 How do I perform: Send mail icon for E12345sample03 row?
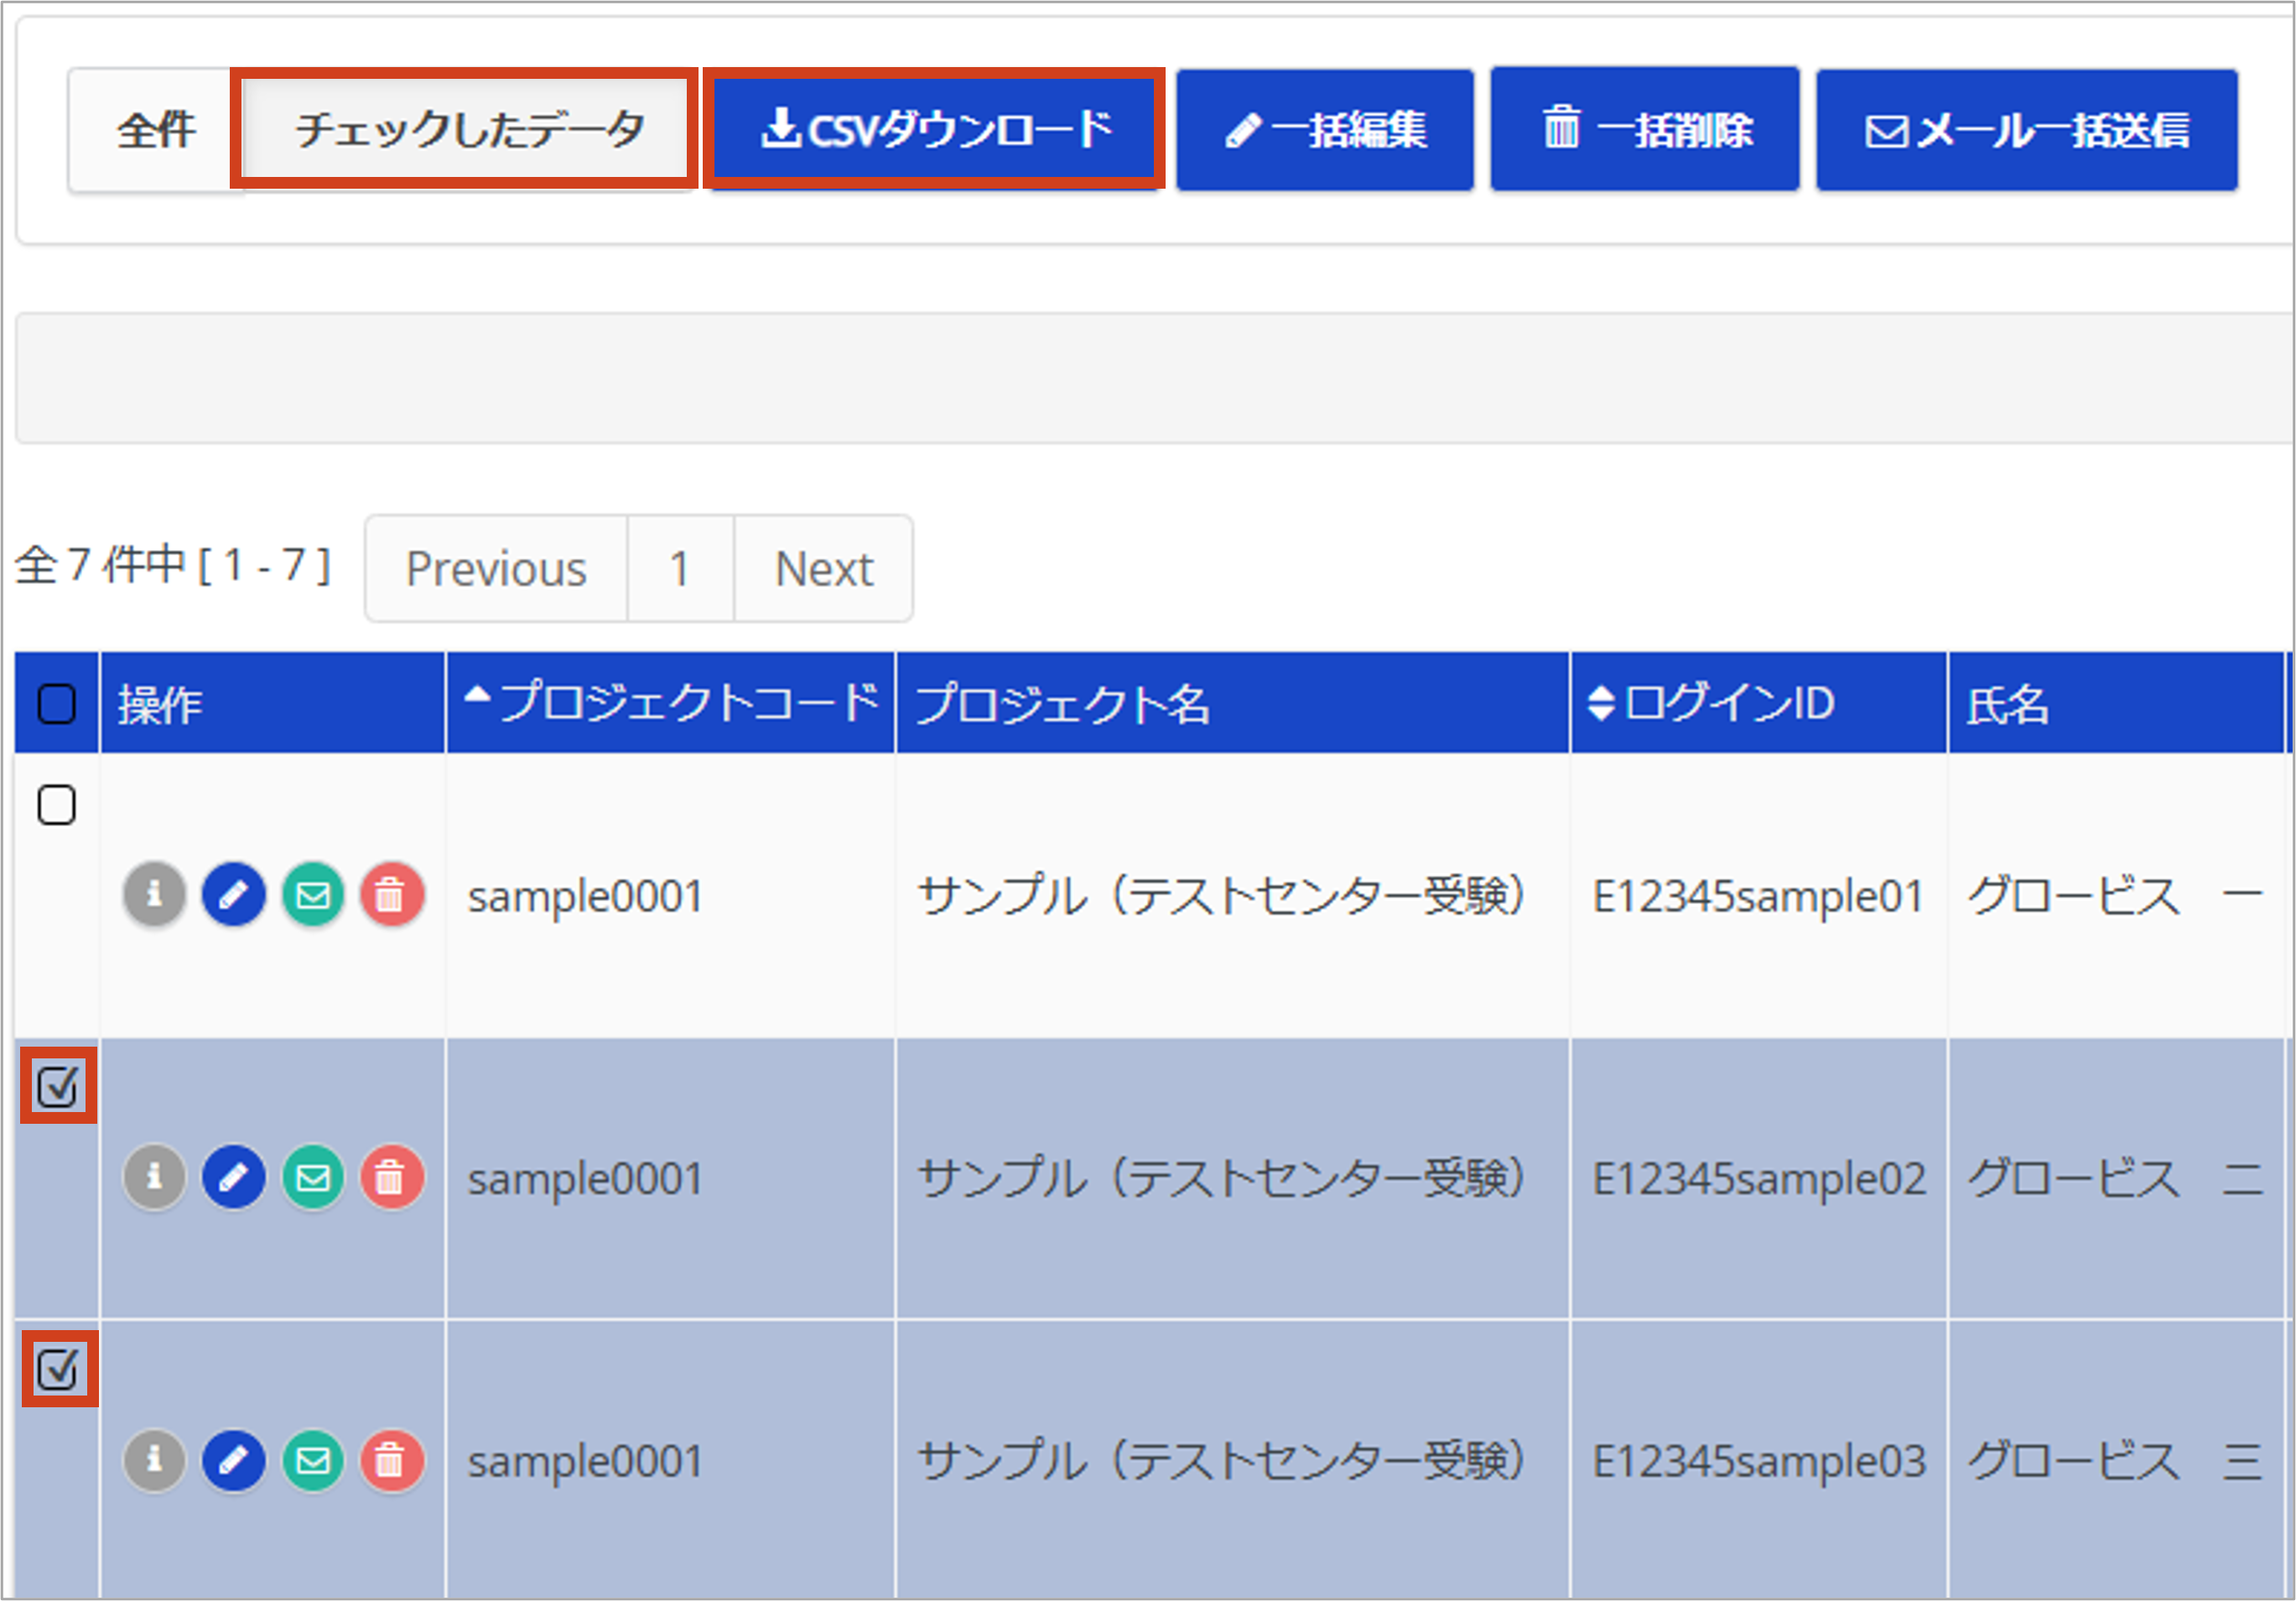tap(313, 1460)
